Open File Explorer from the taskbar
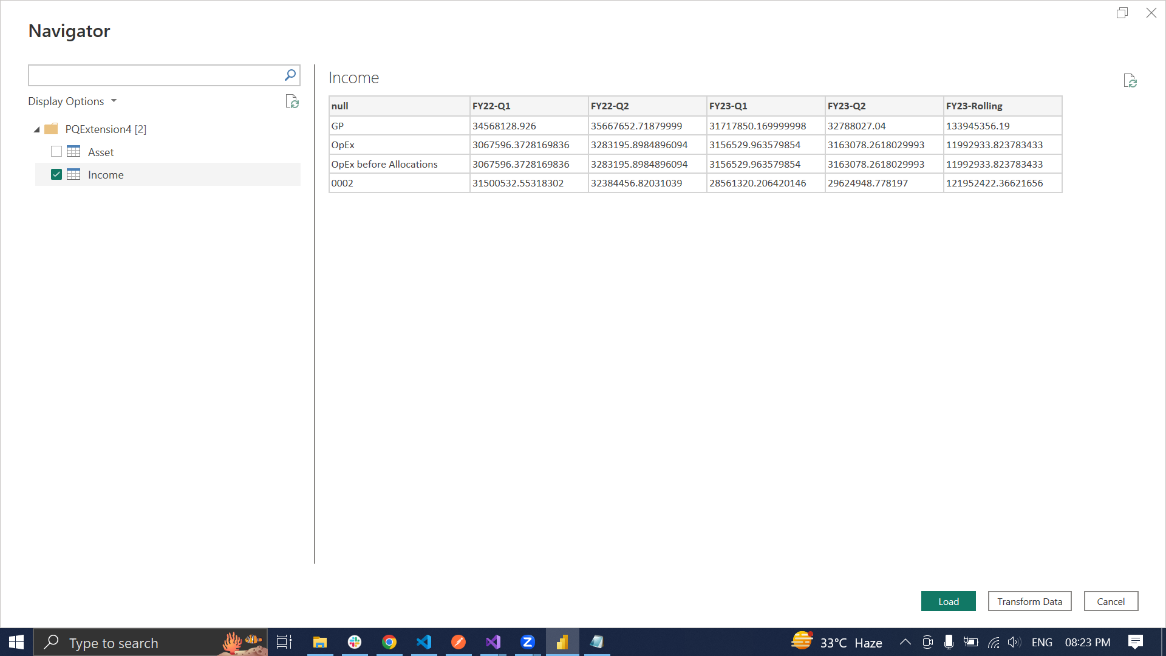Viewport: 1166px width, 656px height. [x=319, y=642]
